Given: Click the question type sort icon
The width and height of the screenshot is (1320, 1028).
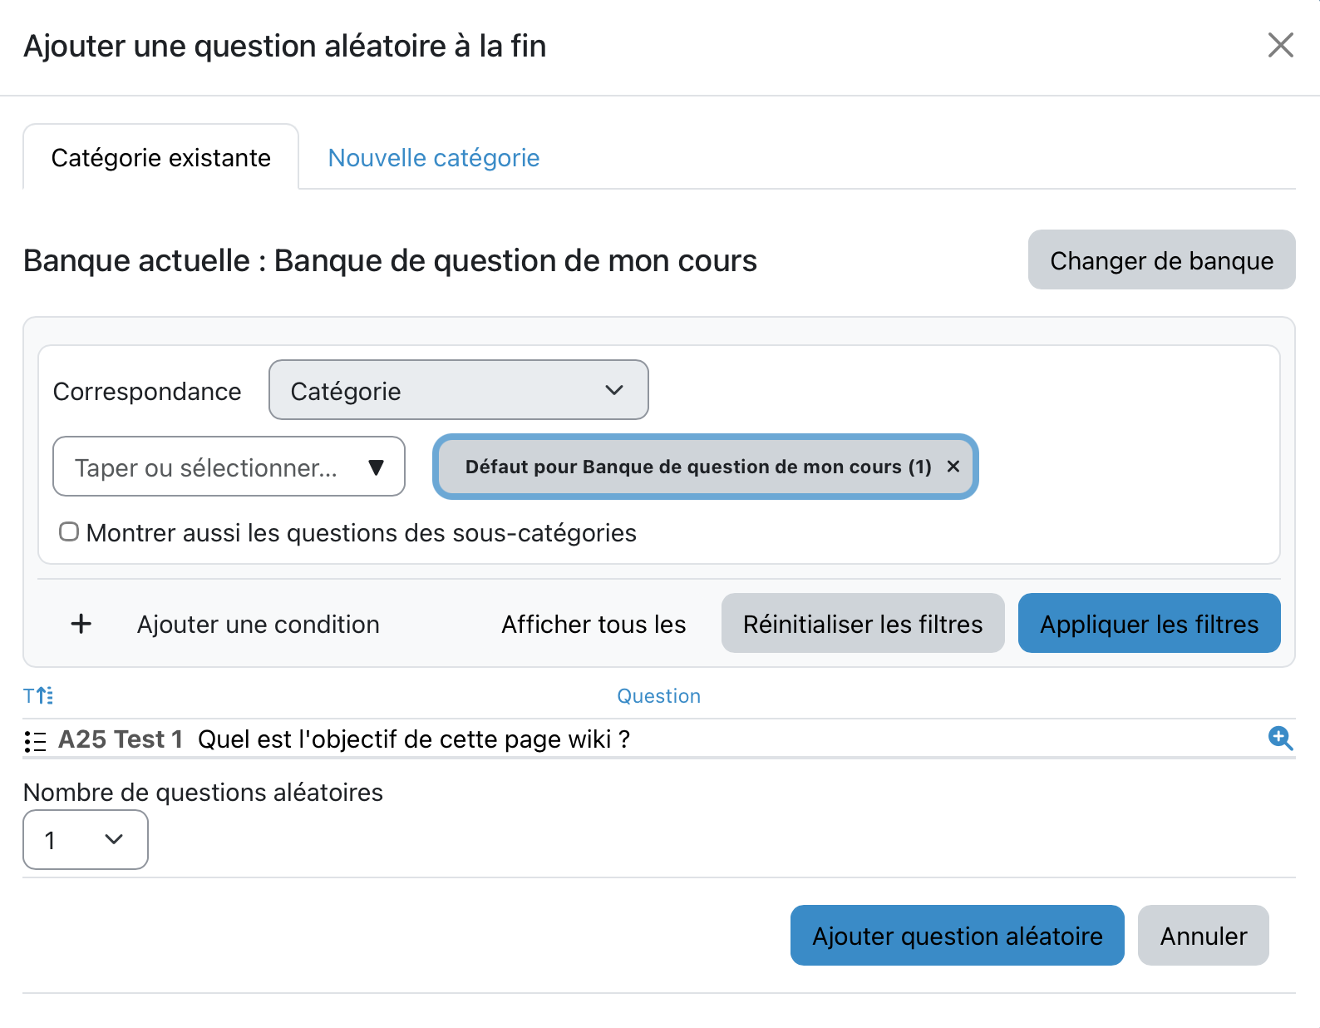Looking at the screenshot, I should click(x=38, y=695).
